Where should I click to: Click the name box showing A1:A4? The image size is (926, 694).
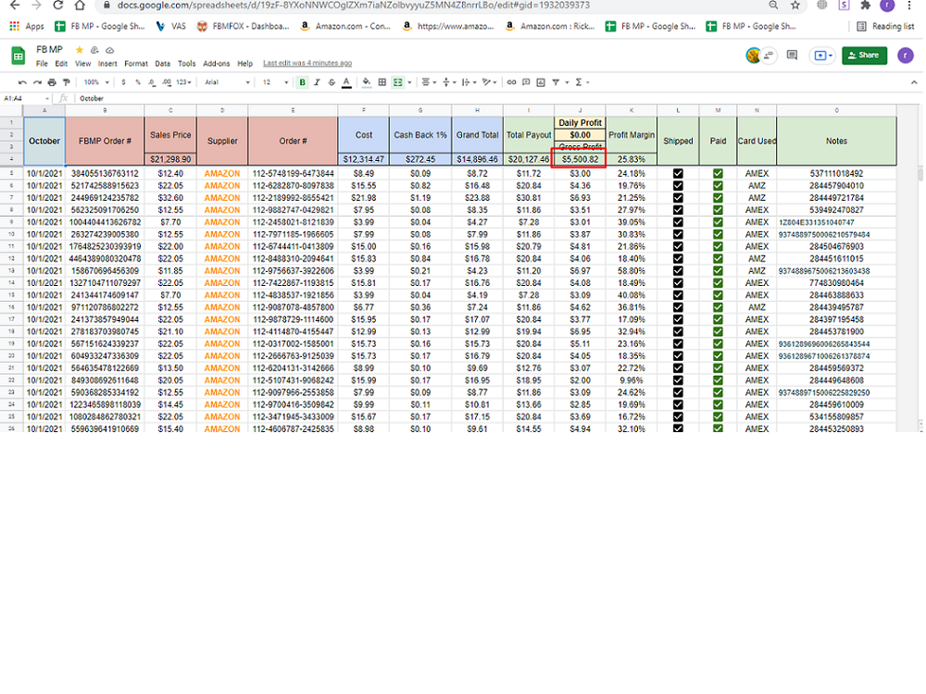point(26,99)
